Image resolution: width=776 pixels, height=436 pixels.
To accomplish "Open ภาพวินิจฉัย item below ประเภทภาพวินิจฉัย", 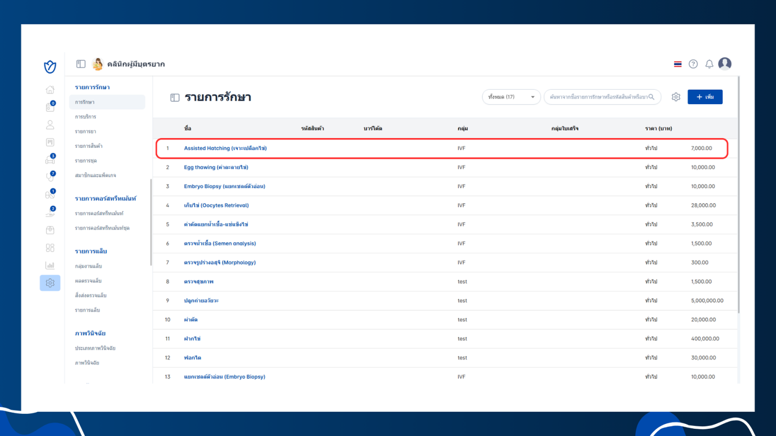I will [87, 363].
